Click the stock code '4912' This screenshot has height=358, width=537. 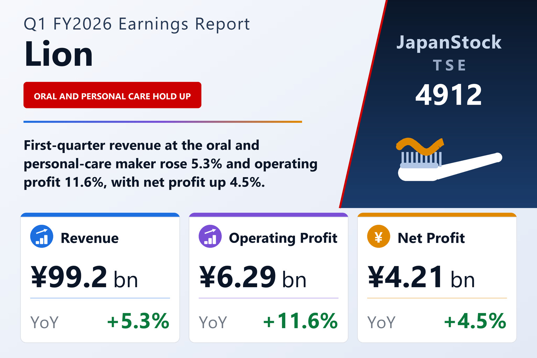tap(449, 95)
